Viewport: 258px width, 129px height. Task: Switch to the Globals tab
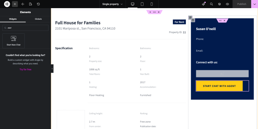tap(38, 19)
